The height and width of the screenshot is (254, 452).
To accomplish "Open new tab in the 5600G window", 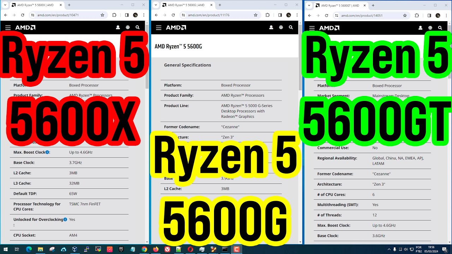I will (220, 5).
